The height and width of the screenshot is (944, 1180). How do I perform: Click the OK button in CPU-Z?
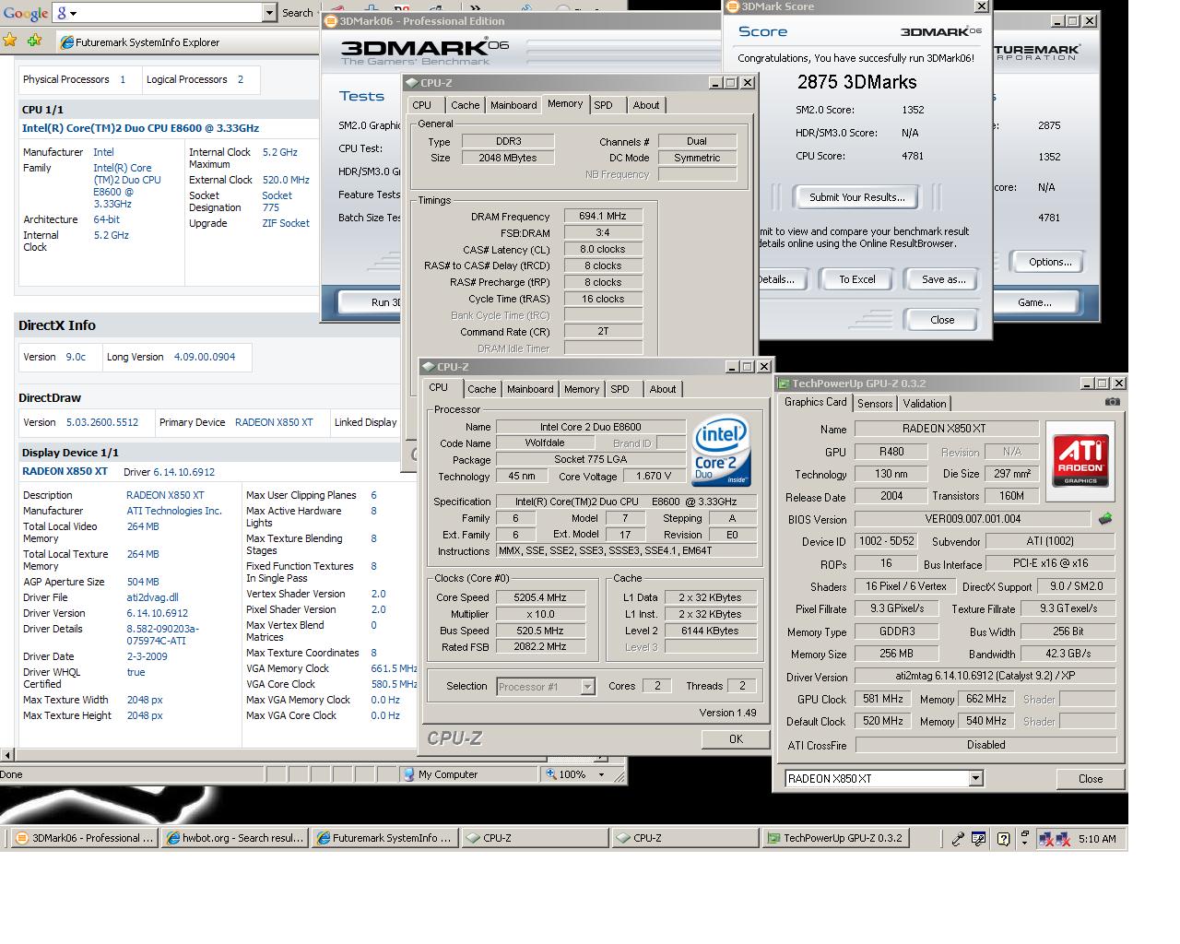pos(735,739)
